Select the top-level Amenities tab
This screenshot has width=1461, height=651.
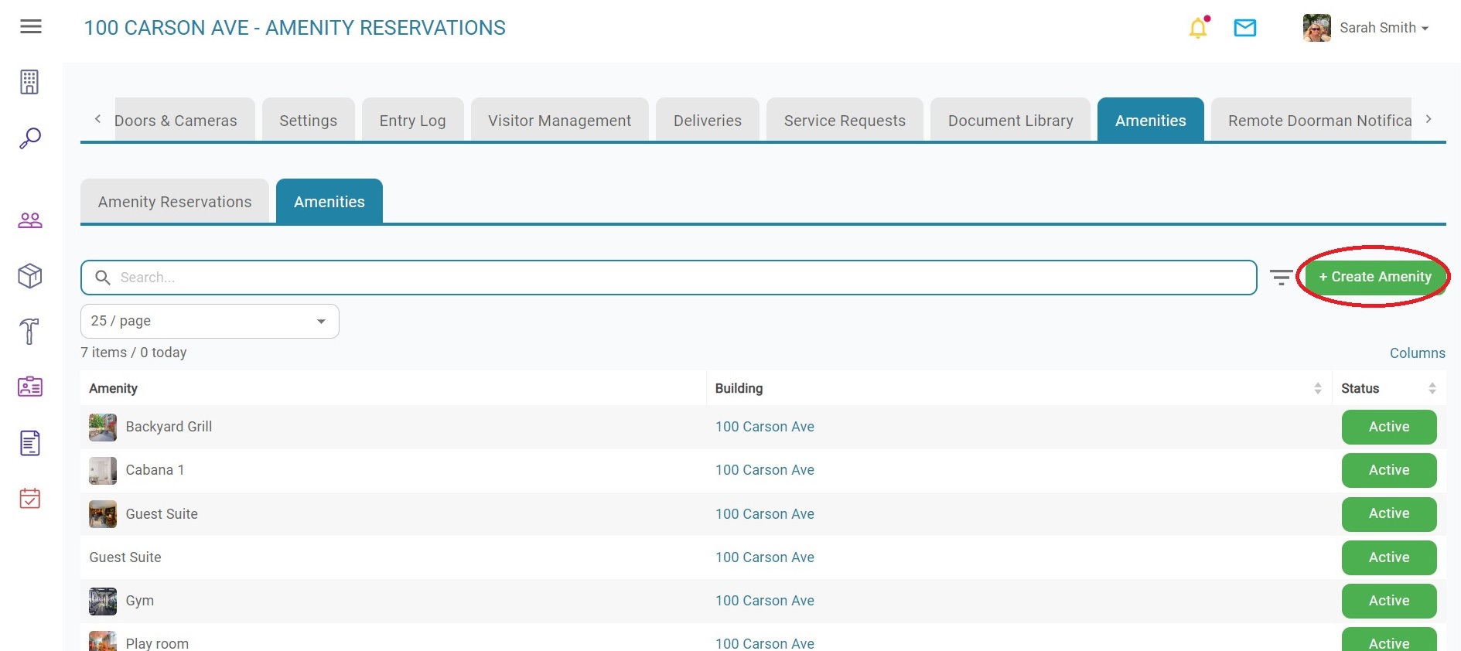tap(1150, 121)
